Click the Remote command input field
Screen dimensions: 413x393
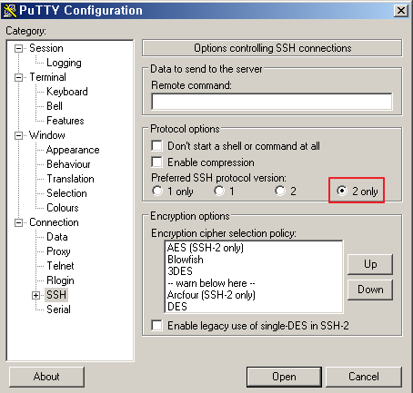[x=272, y=102]
